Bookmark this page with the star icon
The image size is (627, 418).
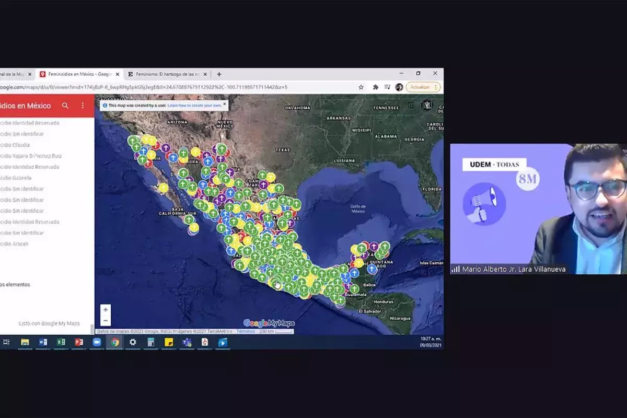(x=361, y=87)
